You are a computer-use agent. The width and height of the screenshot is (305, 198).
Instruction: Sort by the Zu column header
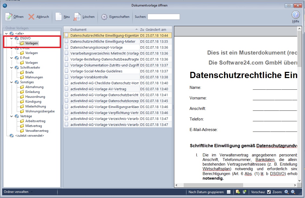coord(142,29)
